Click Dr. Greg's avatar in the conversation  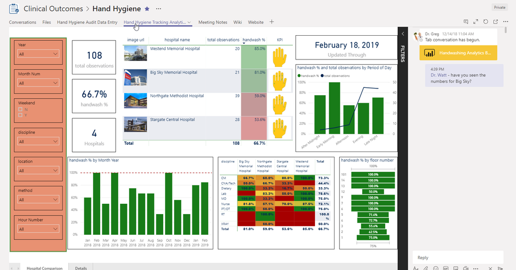point(418,36)
